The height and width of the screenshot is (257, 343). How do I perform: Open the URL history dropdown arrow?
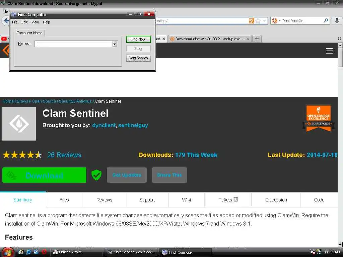pyautogui.click(x=265, y=21)
